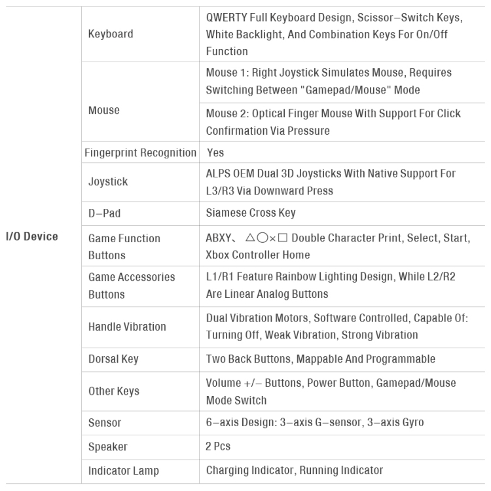Select the "Mouse" row label
The width and height of the screenshot is (491, 491).
click(104, 111)
